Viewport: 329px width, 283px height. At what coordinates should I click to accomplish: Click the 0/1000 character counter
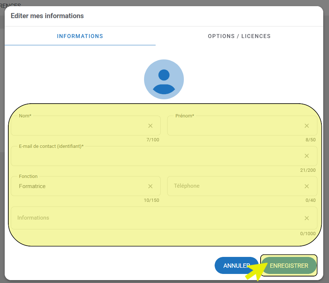tap(308, 234)
